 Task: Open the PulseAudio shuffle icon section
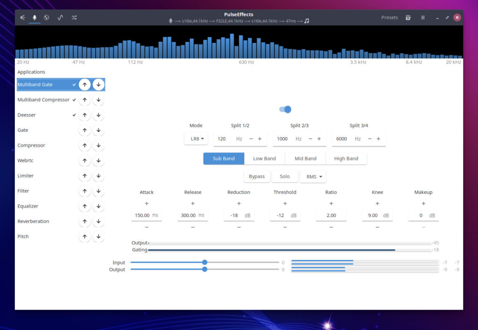coord(74,18)
